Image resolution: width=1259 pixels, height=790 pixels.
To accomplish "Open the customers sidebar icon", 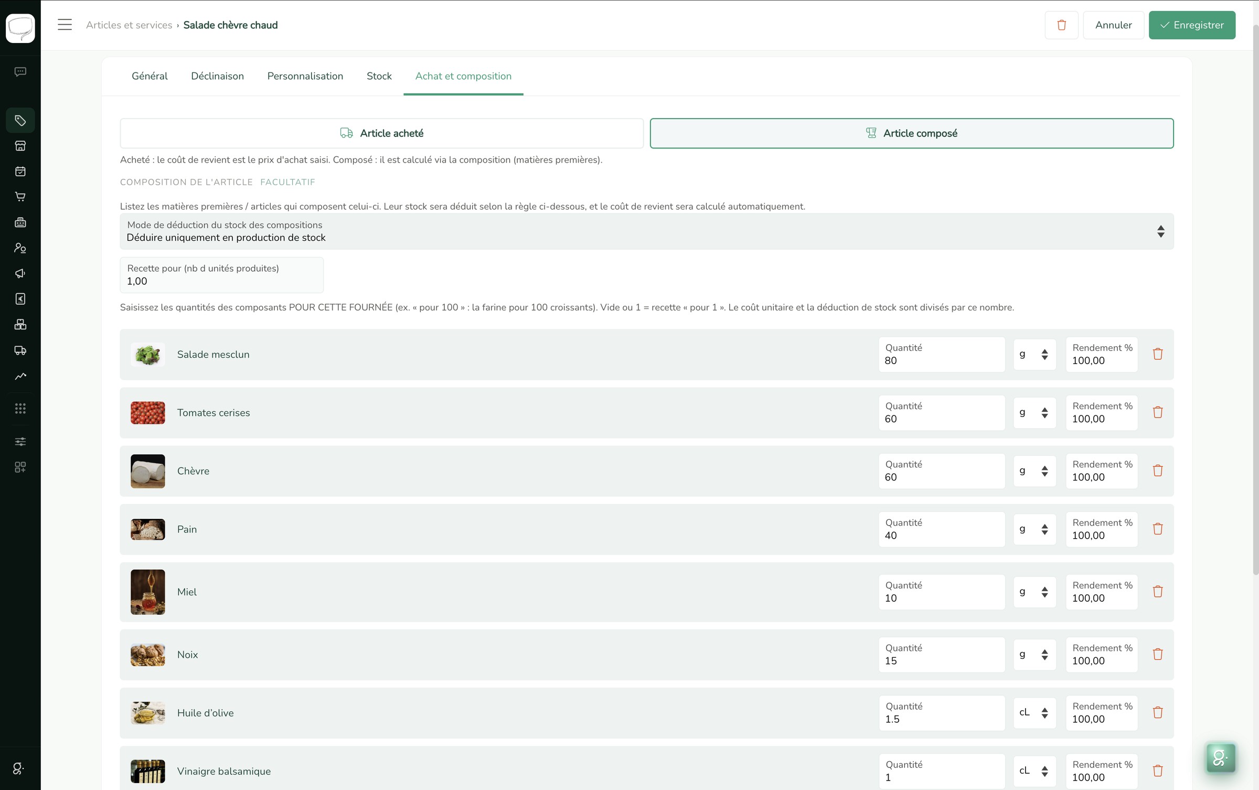I will 20,248.
